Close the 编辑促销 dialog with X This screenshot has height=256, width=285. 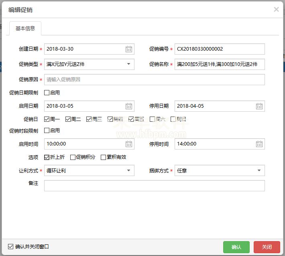tap(276, 9)
